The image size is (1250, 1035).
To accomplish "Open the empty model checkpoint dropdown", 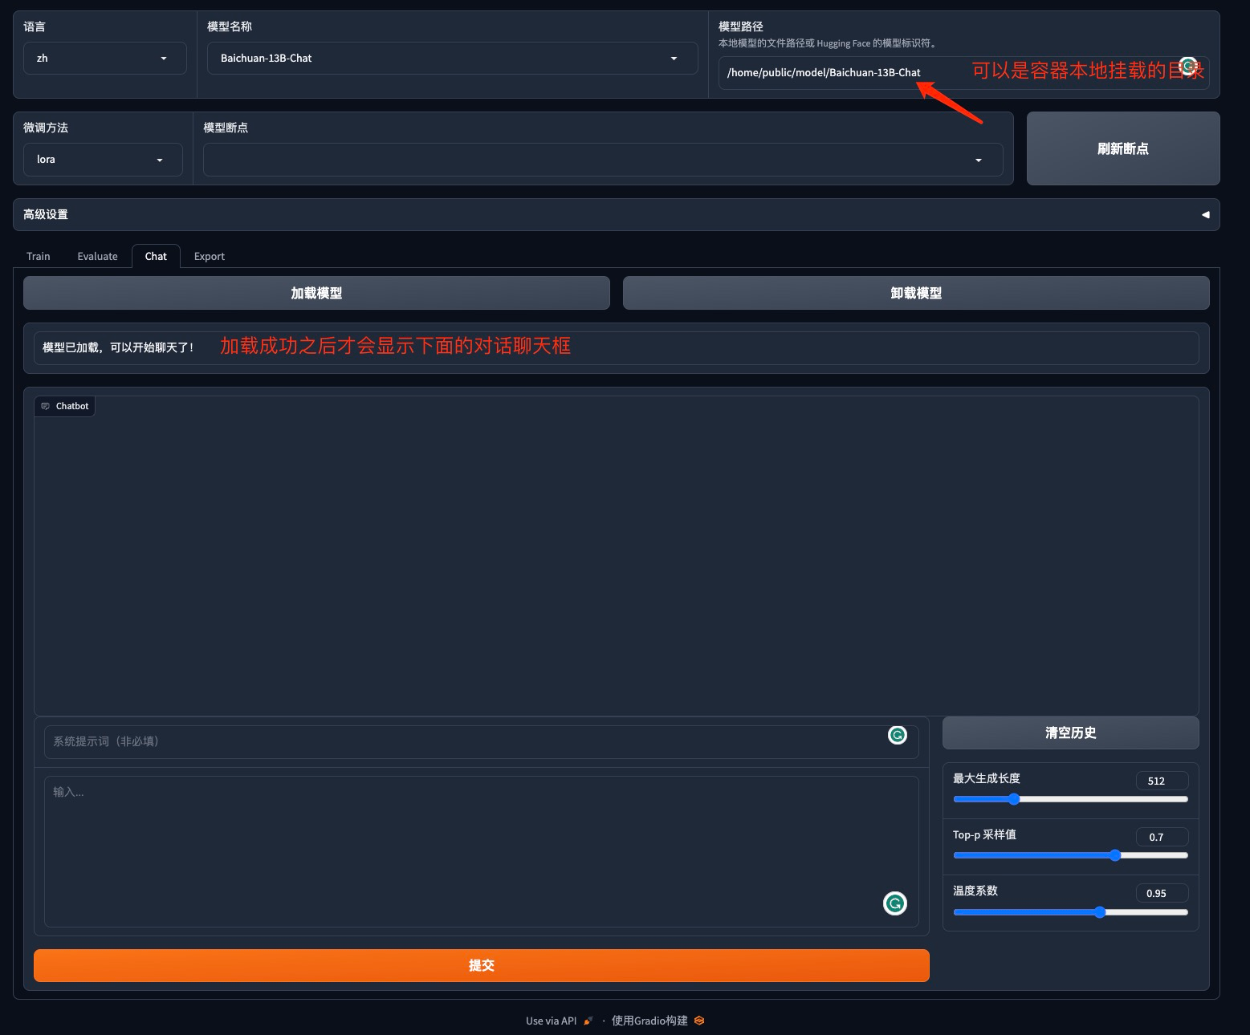I will (x=602, y=160).
